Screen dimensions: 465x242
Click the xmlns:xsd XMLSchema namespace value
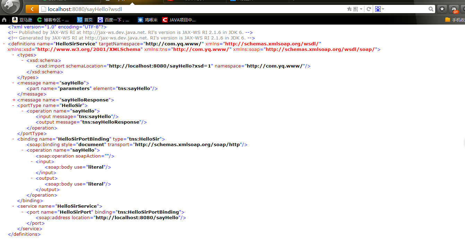pyautogui.click(x=89, y=50)
